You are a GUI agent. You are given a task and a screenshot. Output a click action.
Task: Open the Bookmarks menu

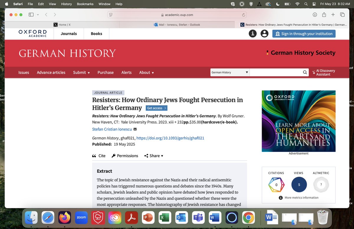point(85,4)
